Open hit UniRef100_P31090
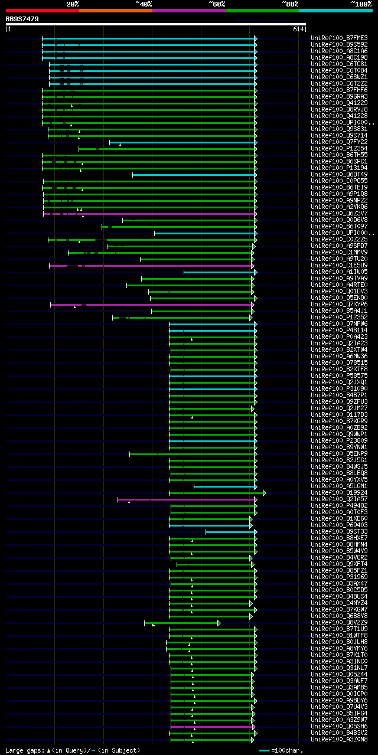Screen dimensions: 378x755 [x=339, y=389]
